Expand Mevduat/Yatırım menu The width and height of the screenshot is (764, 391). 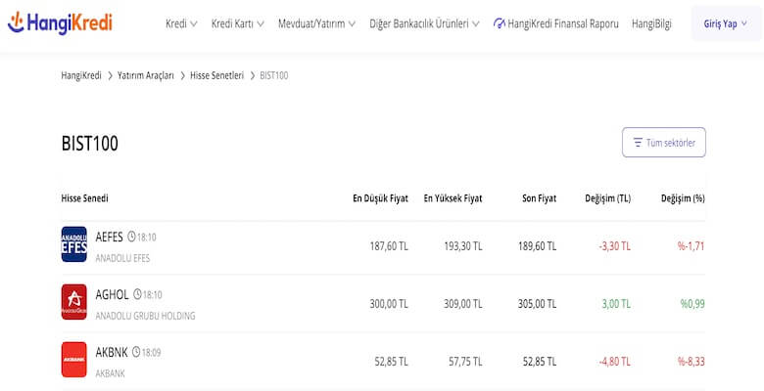[x=317, y=23]
